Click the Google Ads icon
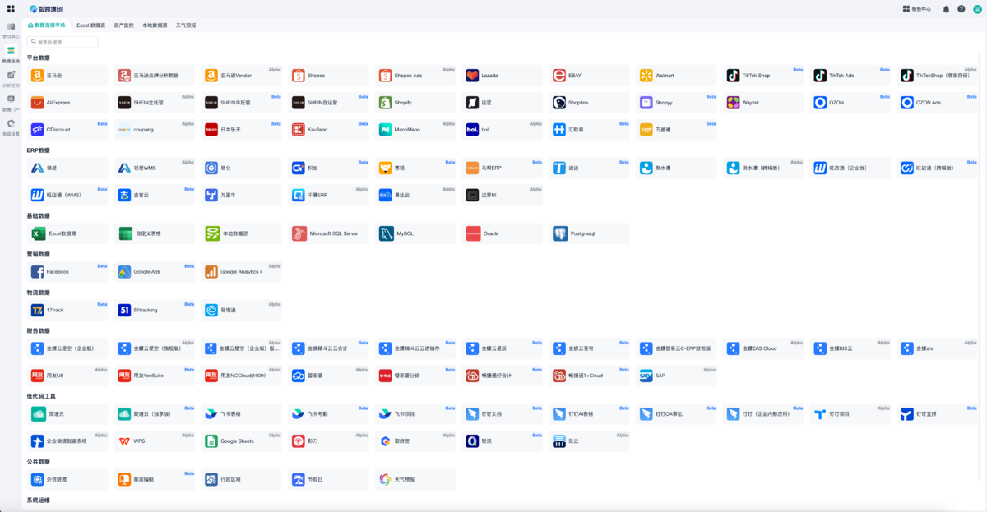Viewport: 987px width, 512px height. point(124,272)
